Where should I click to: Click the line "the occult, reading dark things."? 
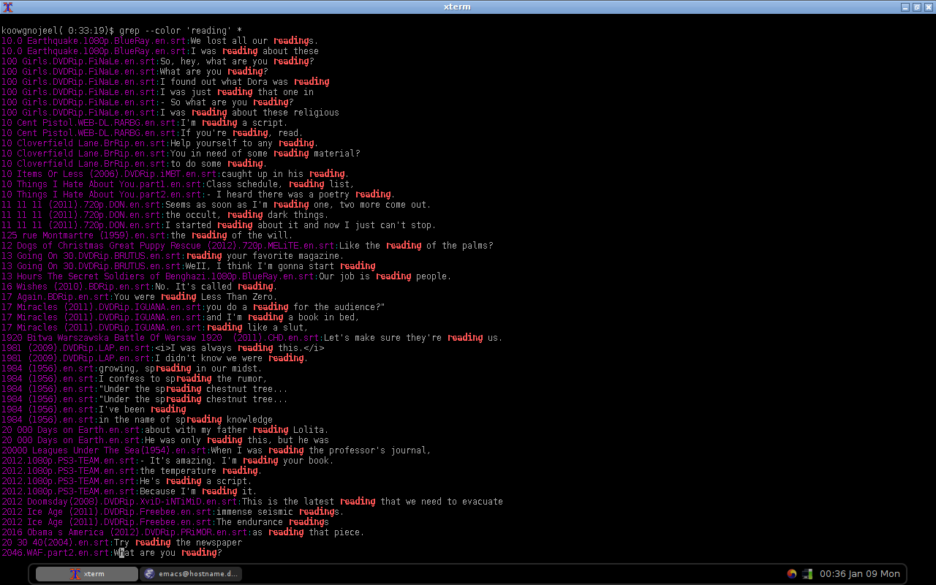click(246, 215)
